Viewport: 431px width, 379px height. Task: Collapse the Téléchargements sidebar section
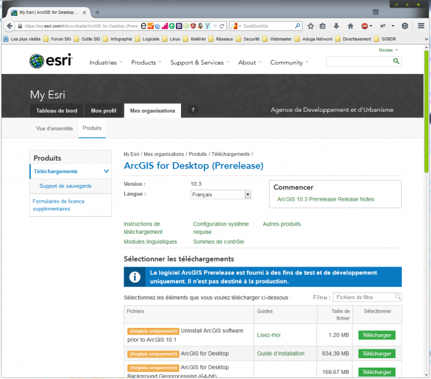pyautogui.click(x=106, y=171)
